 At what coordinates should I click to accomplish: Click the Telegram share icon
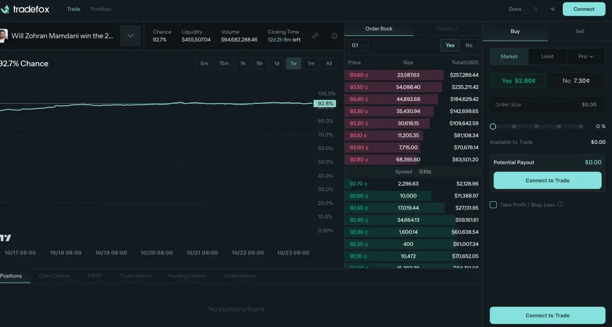(x=551, y=9)
